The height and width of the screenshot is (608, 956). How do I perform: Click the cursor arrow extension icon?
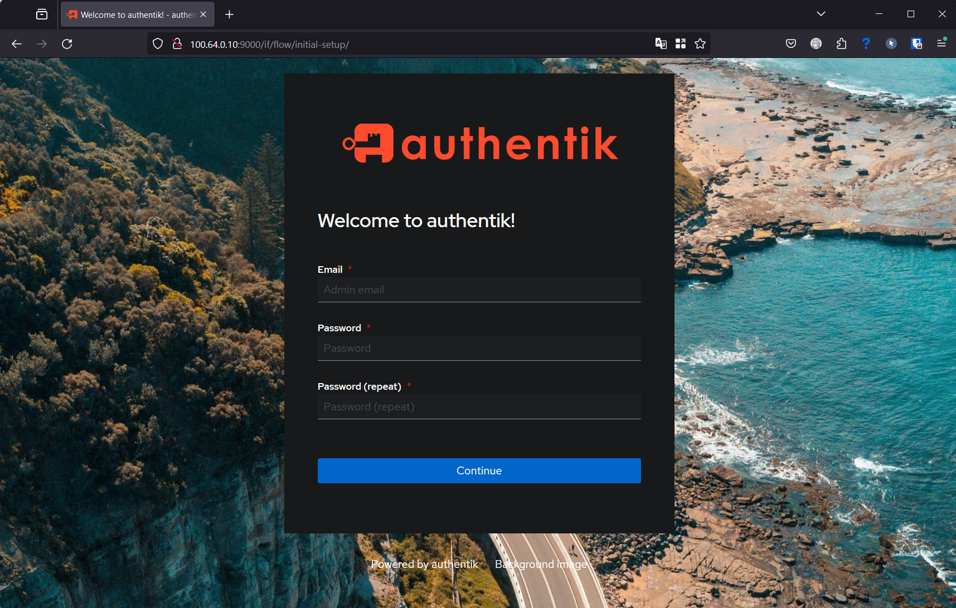point(891,44)
